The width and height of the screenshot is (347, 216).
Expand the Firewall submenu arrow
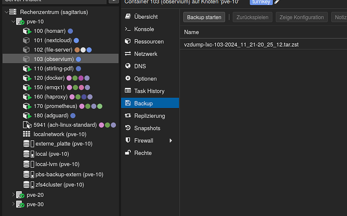pos(170,140)
